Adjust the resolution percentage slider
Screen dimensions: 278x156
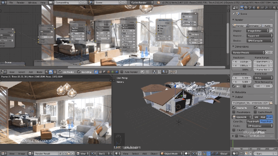(x=242, y=69)
